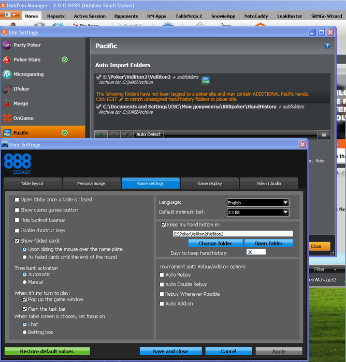Open the Active Session tab

click(90, 16)
